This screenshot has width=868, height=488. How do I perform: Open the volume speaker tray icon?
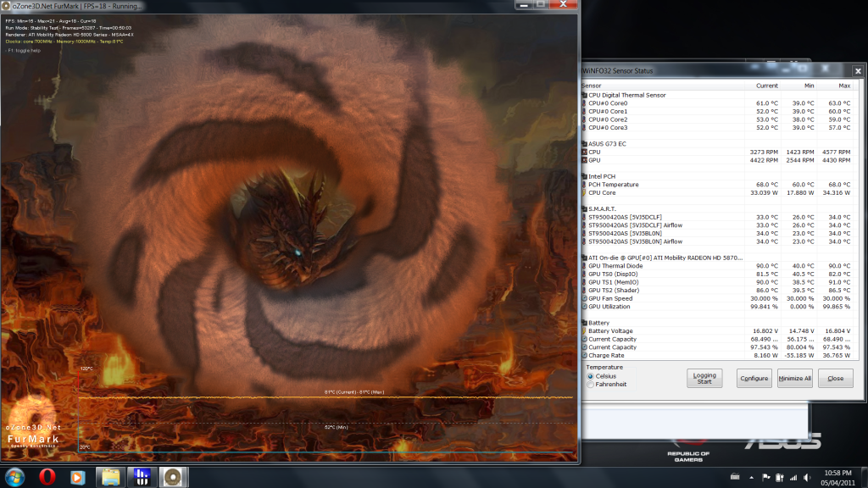[x=807, y=477]
